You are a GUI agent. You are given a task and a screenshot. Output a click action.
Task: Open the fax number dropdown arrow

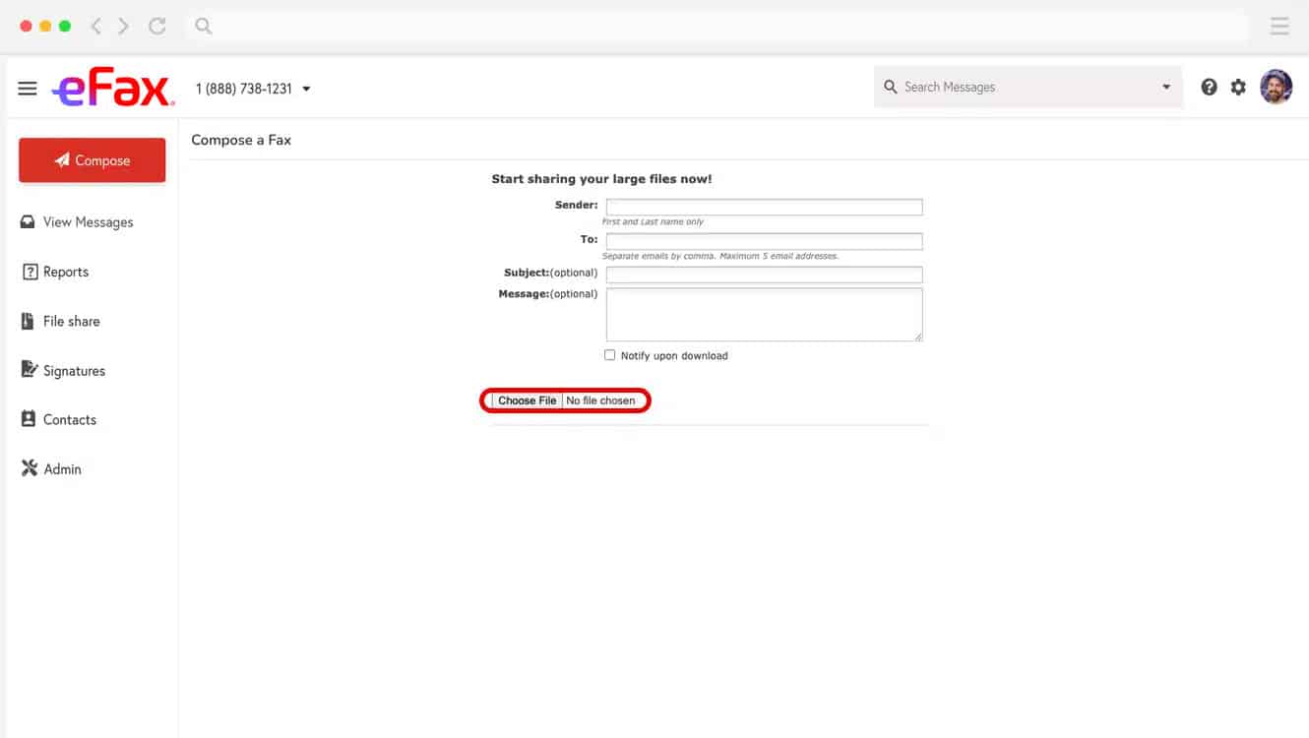306,88
